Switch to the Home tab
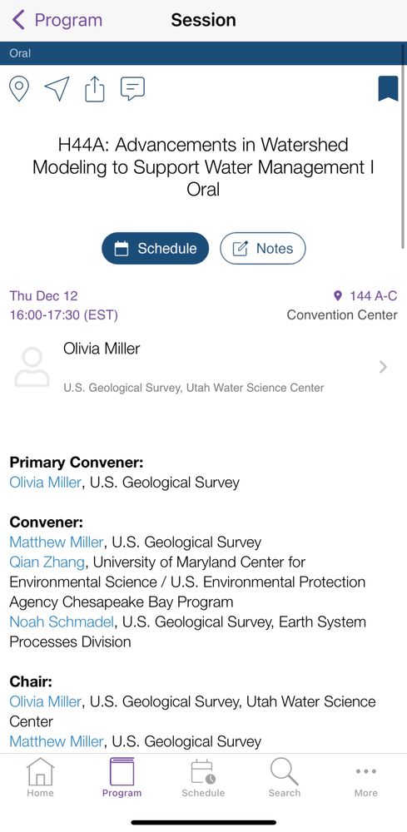The width and height of the screenshot is (407, 832). [40, 777]
